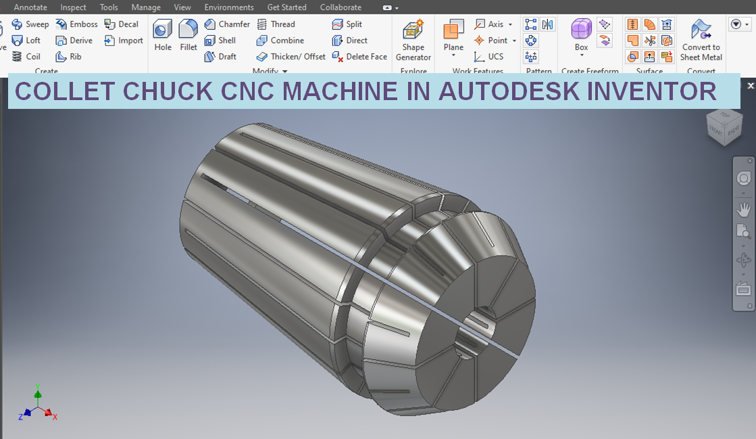Choose the Split tool
Image resolution: width=756 pixels, height=439 pixels.
tap(347, 24)
